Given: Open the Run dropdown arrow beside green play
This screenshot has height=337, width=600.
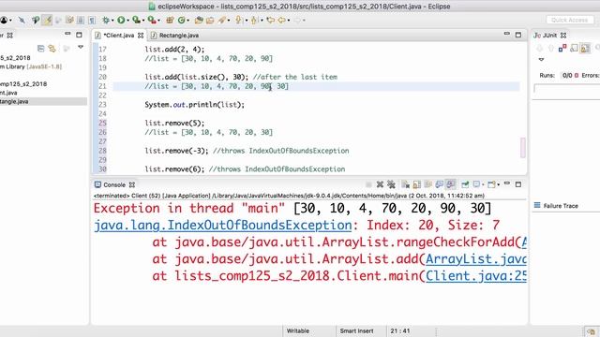Looking at the screenshot, I should tap(127, 21).
